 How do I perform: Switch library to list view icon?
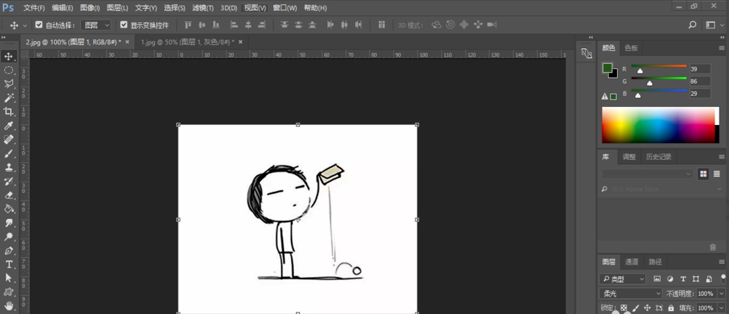pyautogui.click(x=717, y=174)
